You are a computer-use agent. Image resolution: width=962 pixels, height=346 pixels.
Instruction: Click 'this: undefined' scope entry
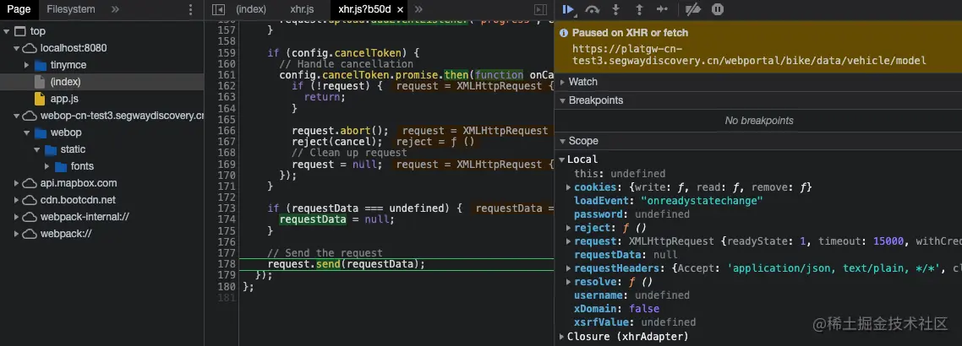tap(620, 174)
